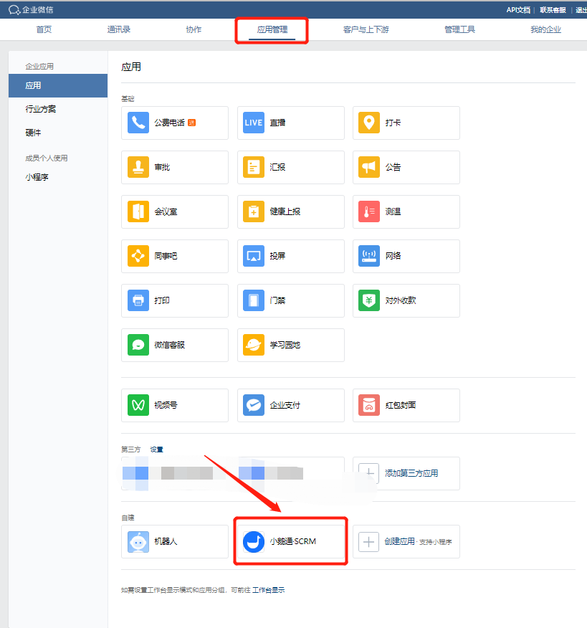Open the 学习园地 planet icon
Image resolution: width=587 pixels, height=628 pixels.
(x=254, y=345)
